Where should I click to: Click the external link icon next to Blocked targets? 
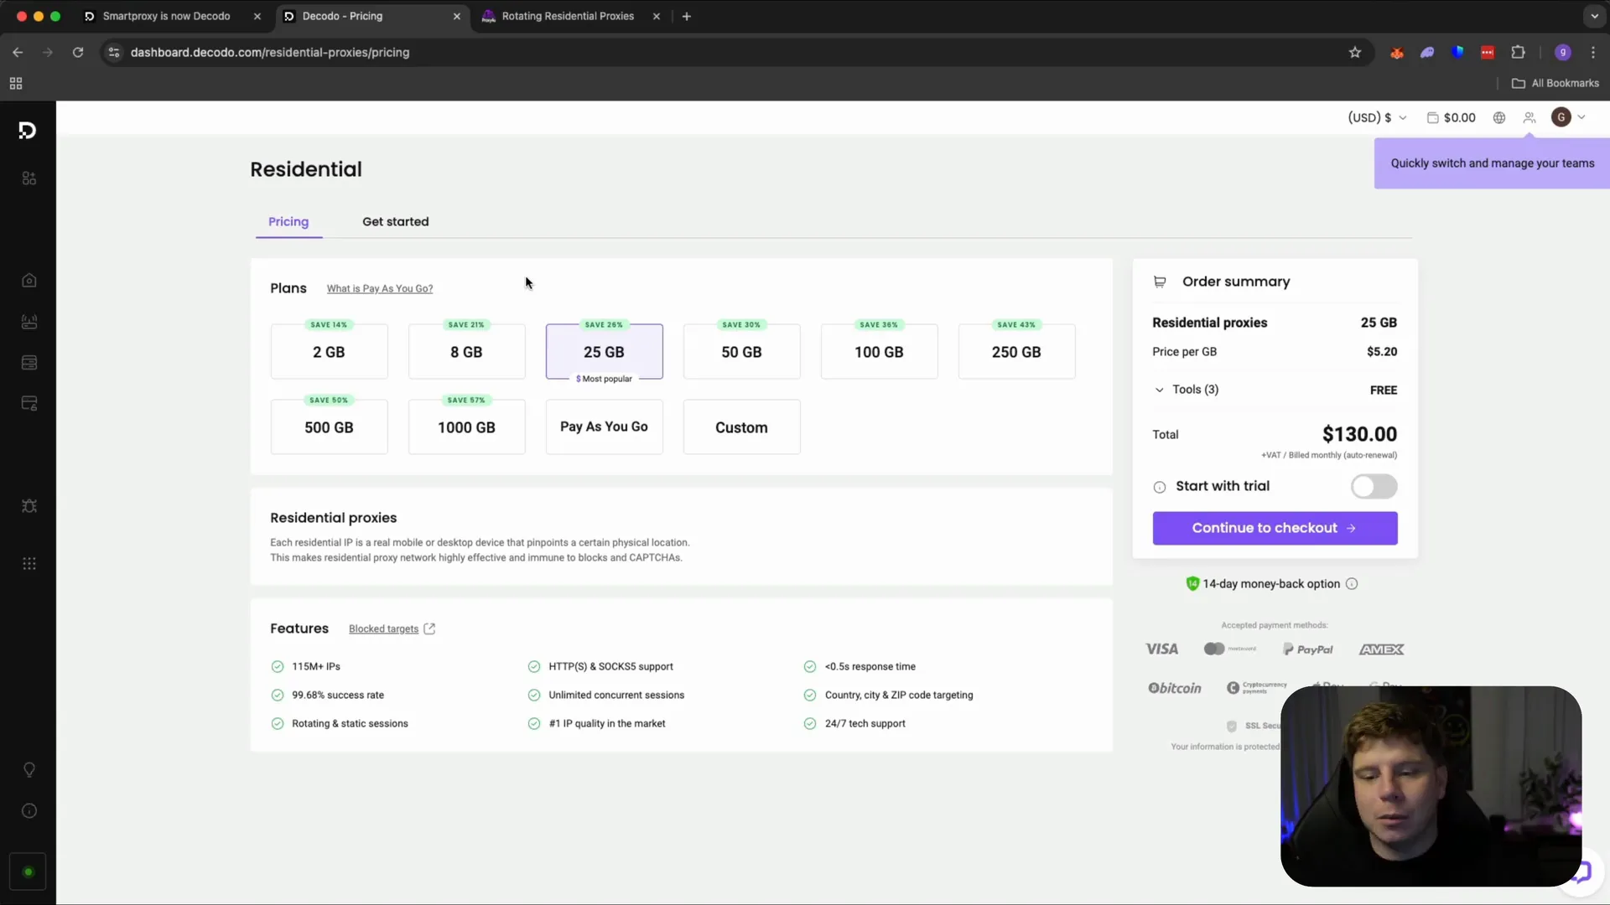point(429,629)
